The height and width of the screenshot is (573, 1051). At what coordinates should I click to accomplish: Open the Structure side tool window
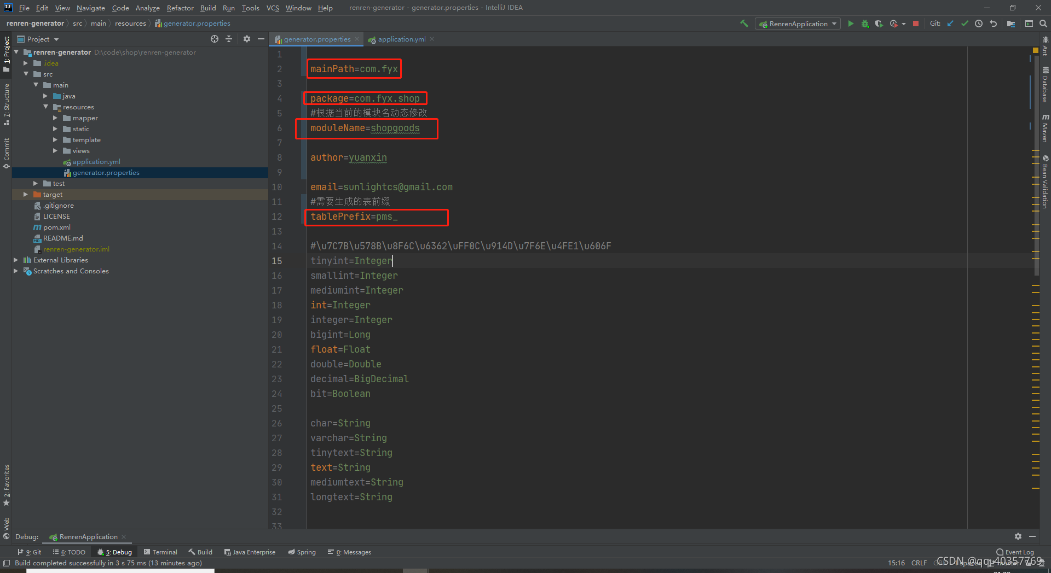pyautogui.click(x=7, y=104)
